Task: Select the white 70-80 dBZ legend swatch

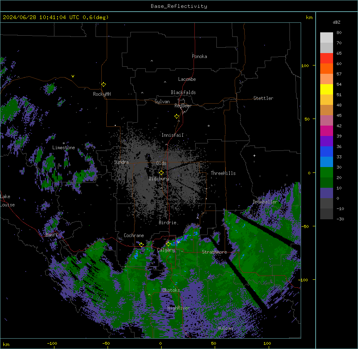Action: pos(326,38)
